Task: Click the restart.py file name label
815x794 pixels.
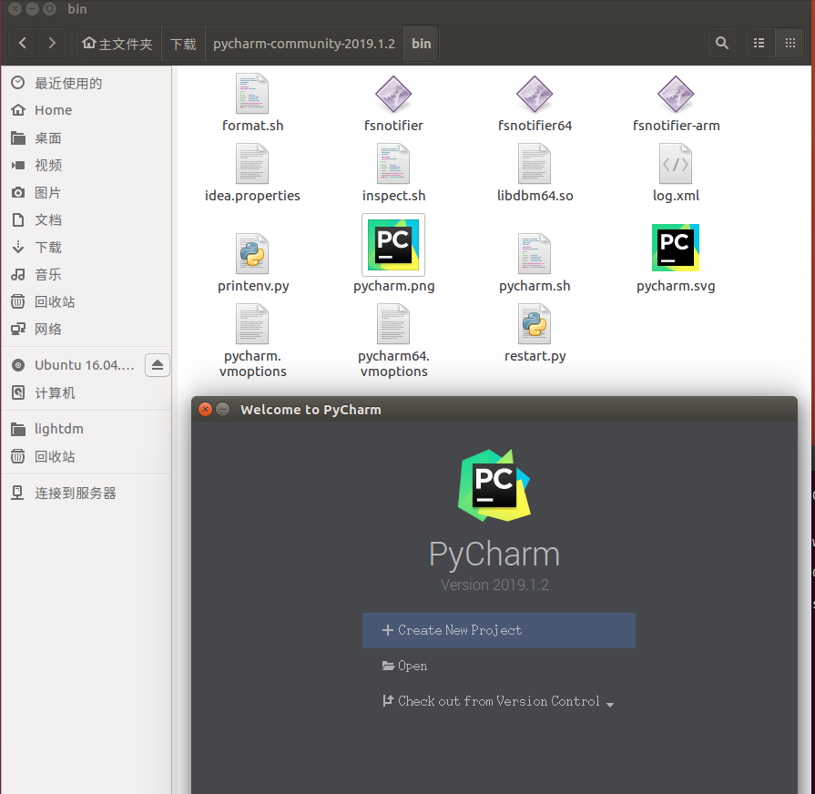Action: (535, 356)
